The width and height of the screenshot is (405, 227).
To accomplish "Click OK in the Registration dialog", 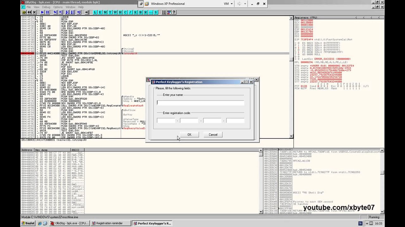I will pyautogui.click(x=189, y=135).
